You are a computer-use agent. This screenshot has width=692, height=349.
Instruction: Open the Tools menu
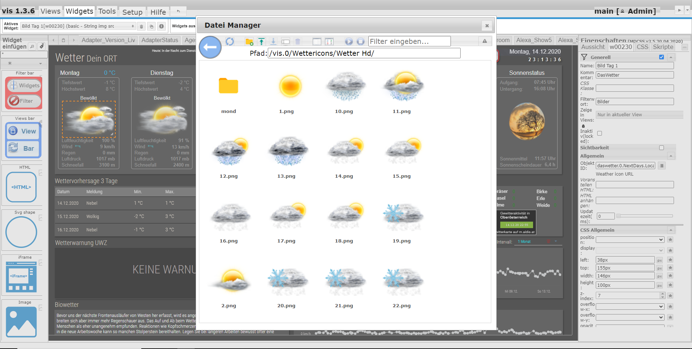pos(107,11)
